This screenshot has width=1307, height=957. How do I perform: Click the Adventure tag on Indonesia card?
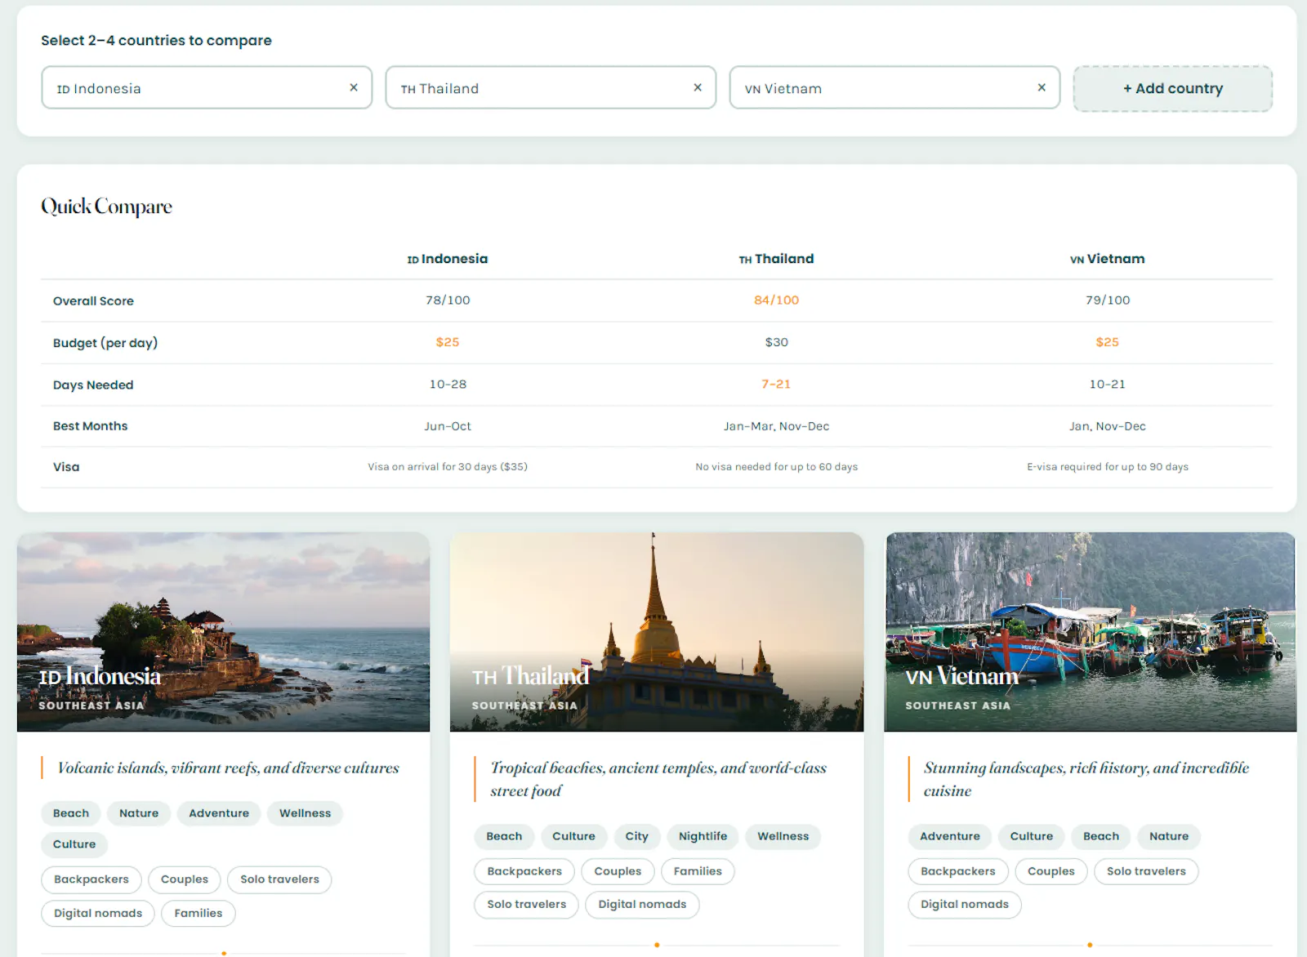click(x=219, y=813)
